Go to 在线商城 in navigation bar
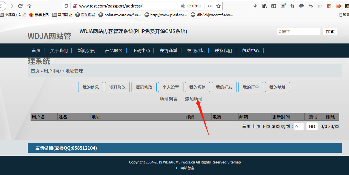The height and width of the screenshot is (175, 349). tap(168, 51)
